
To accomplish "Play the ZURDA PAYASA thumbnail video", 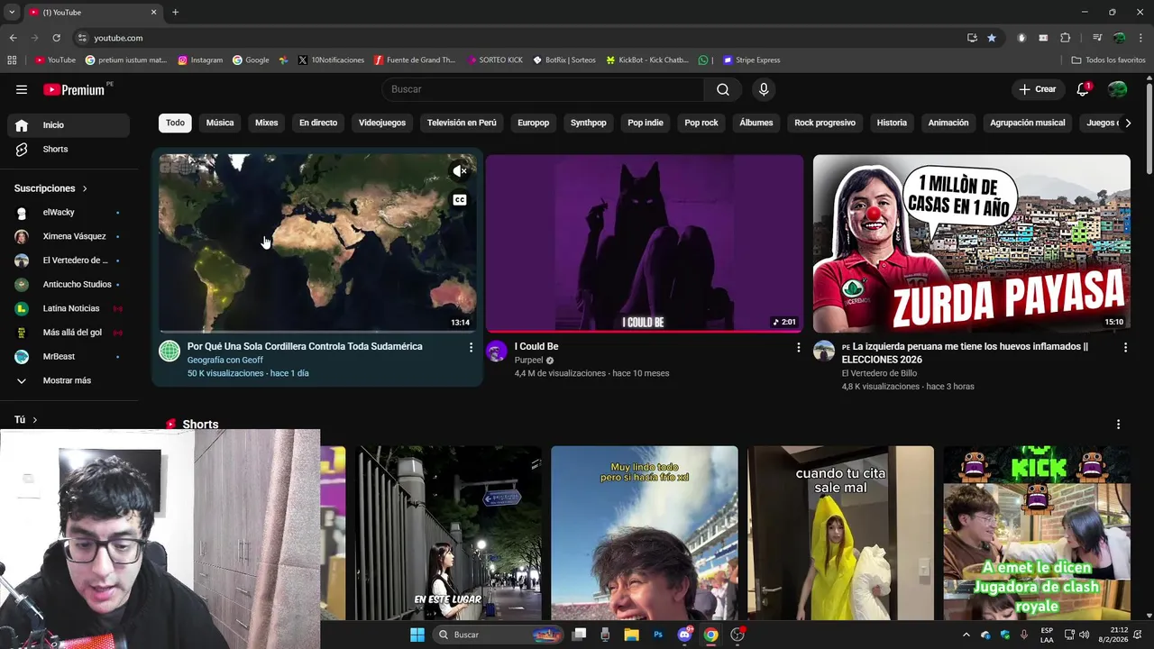I will pyautogui.click(x=972, y=243).
